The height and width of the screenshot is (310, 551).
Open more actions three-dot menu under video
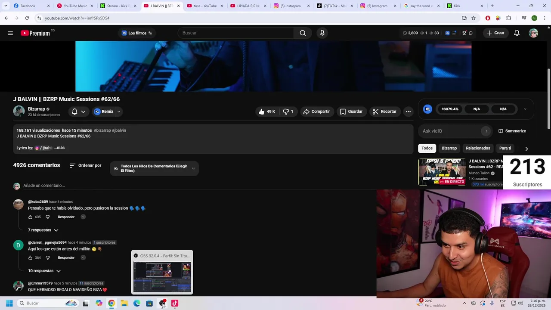click(x=408, y=112)
